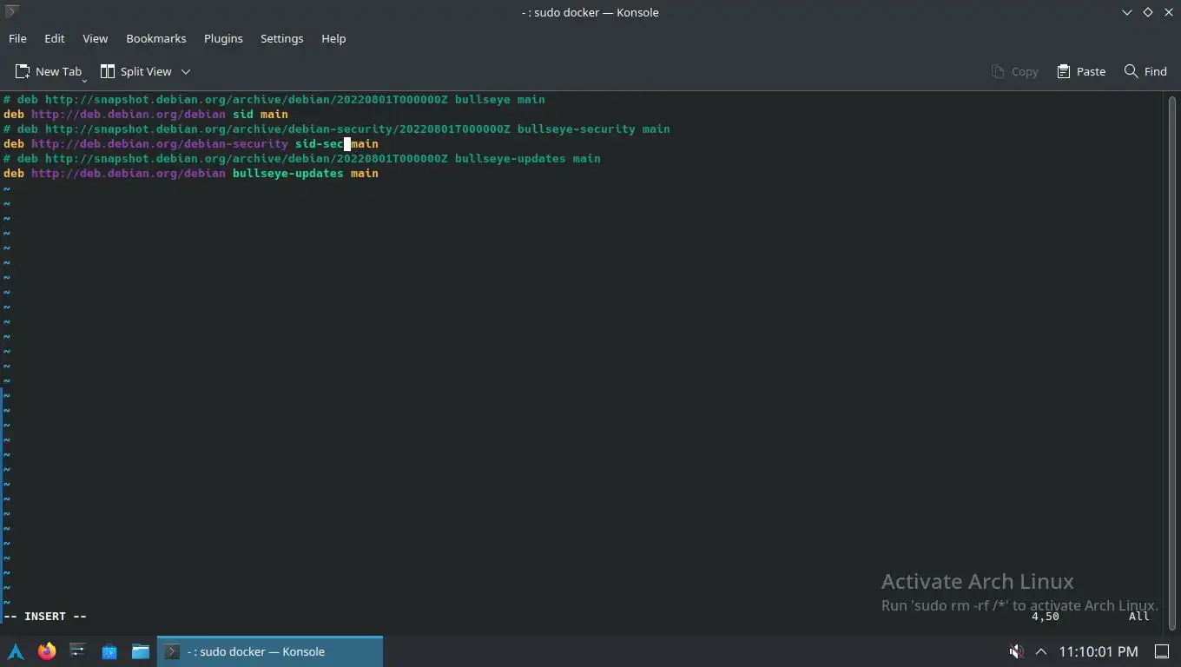Click the keep-above chevron in the title bar
This screenshot has width=1181, height=667.
pos(1127,12)
